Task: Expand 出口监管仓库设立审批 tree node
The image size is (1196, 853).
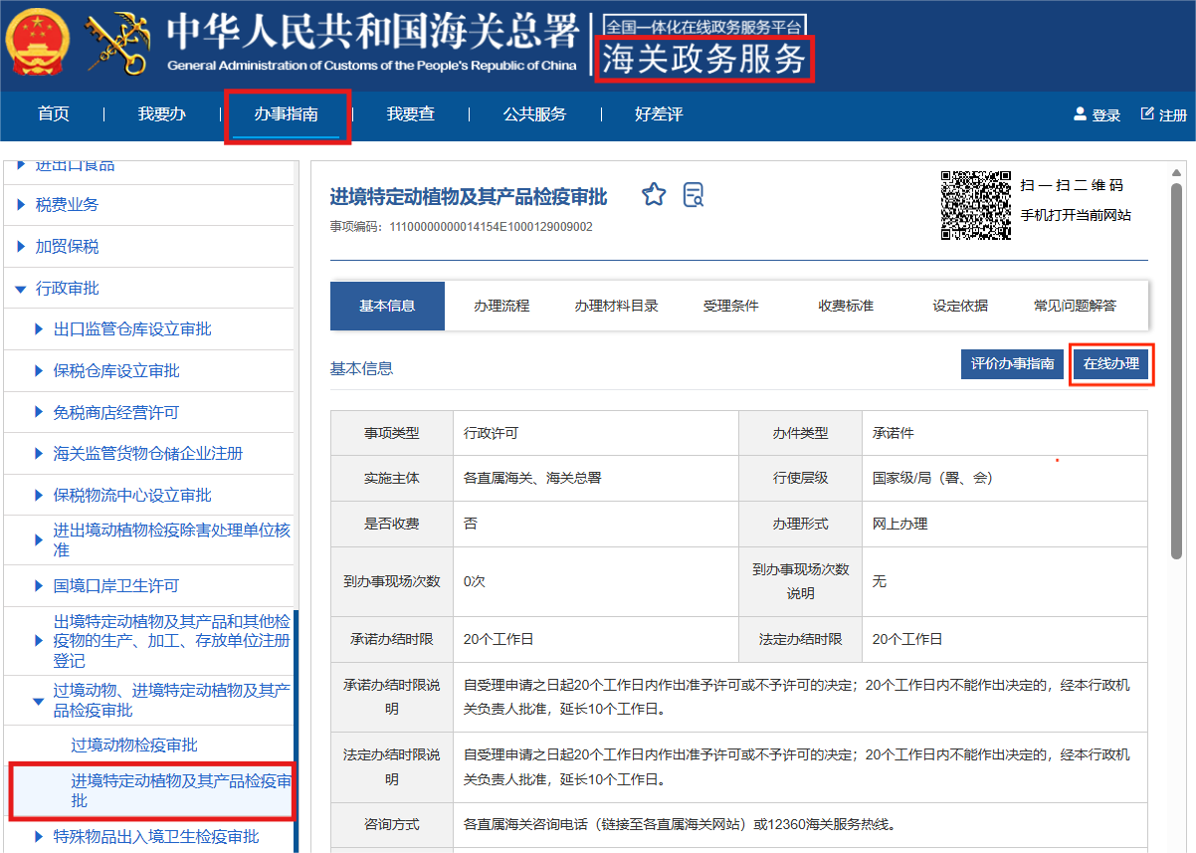Action: coord(39,329)
